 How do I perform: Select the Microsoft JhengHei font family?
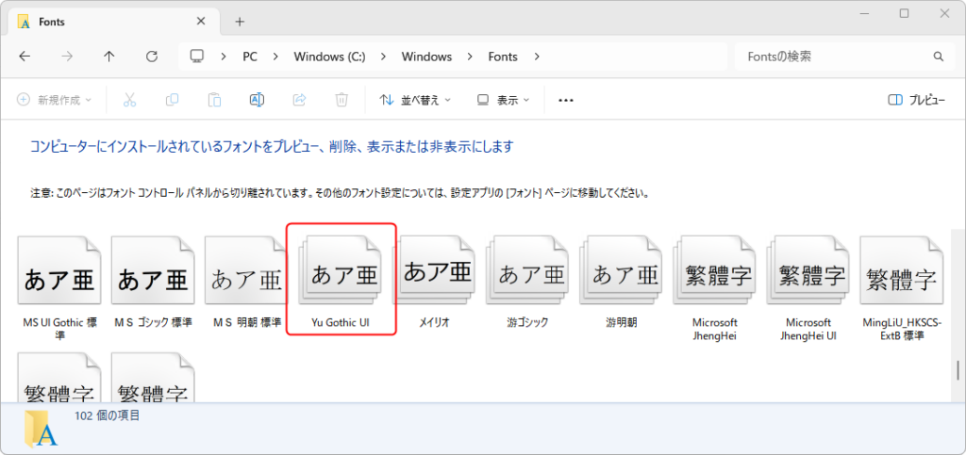click(x=715, y=287)
